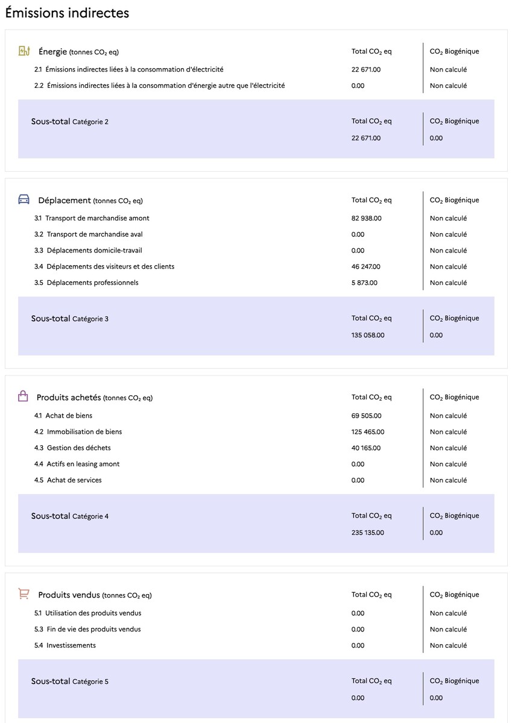Click the 5.4 Investissements row label

click(65, 645)
